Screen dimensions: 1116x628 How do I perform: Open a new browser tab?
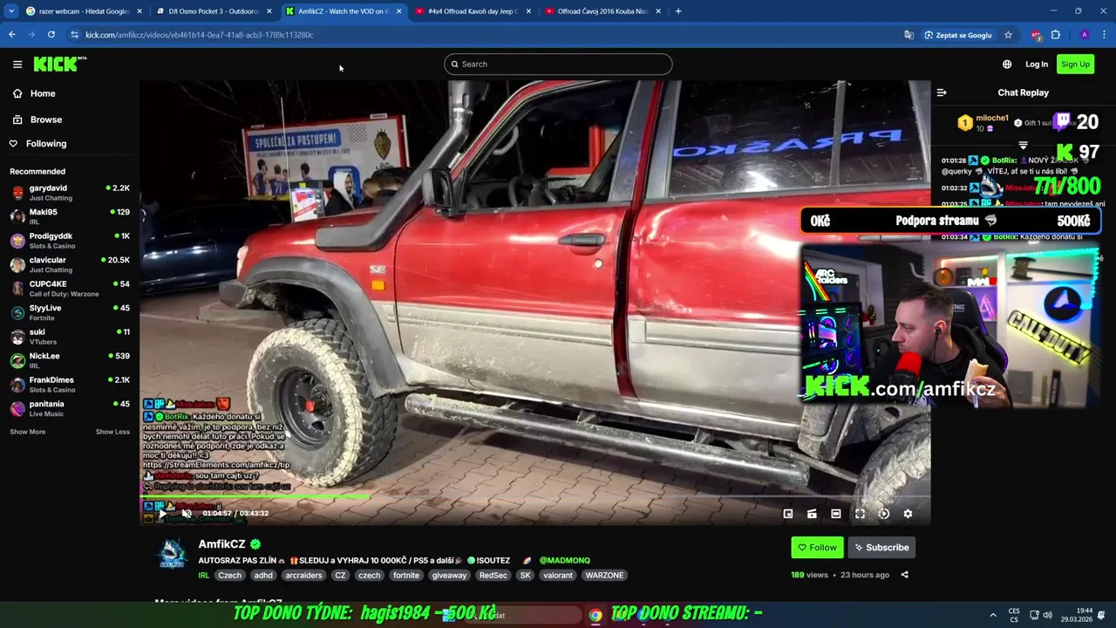[x=678, y=11]
